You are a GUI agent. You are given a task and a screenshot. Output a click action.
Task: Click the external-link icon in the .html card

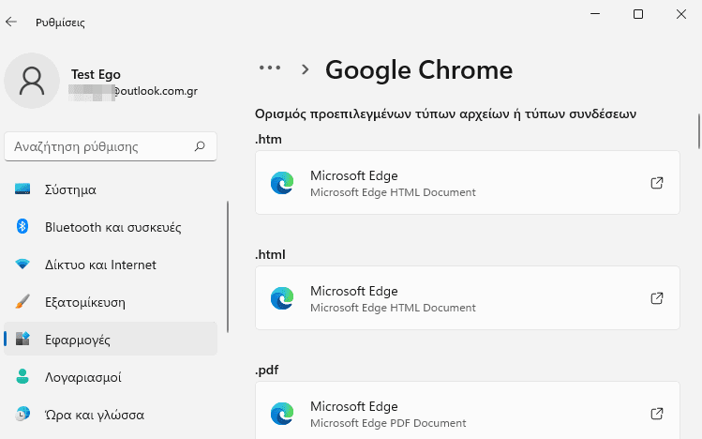[x=657, y=298]
